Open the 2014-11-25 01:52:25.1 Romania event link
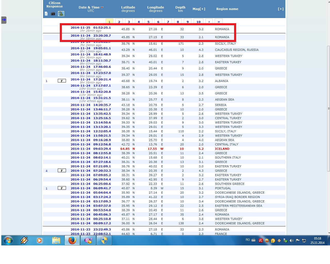Viewport: 330px width, 264px height. click(x=91, y=28)
